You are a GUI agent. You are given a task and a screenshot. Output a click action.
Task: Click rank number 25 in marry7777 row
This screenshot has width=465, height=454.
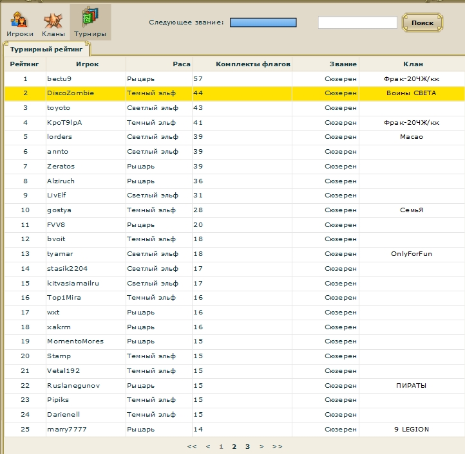[25, 430]
